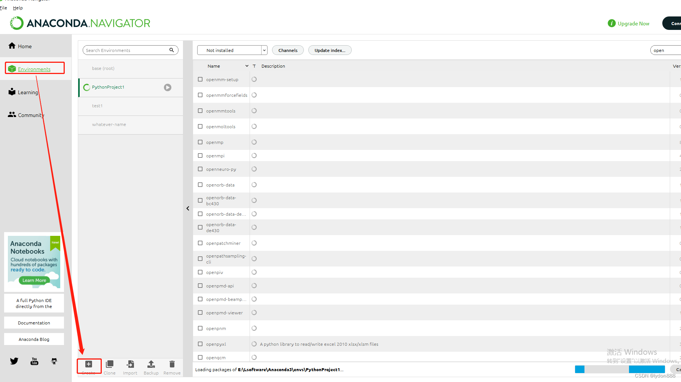Check the openpyxl package checkbox
This screenshot has height=382, width=681.
(x=200, y=344)
